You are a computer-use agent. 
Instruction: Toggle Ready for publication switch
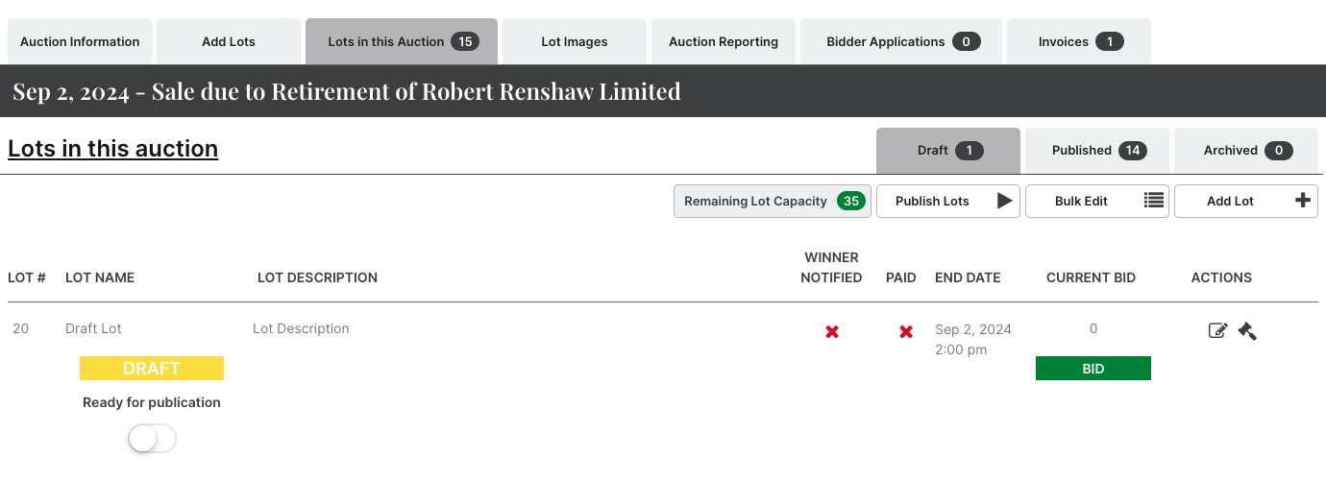click(x=152, y=439)
